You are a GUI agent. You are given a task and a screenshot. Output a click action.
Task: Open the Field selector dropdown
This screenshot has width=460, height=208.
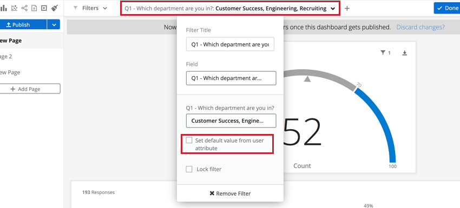click(231, 78)
